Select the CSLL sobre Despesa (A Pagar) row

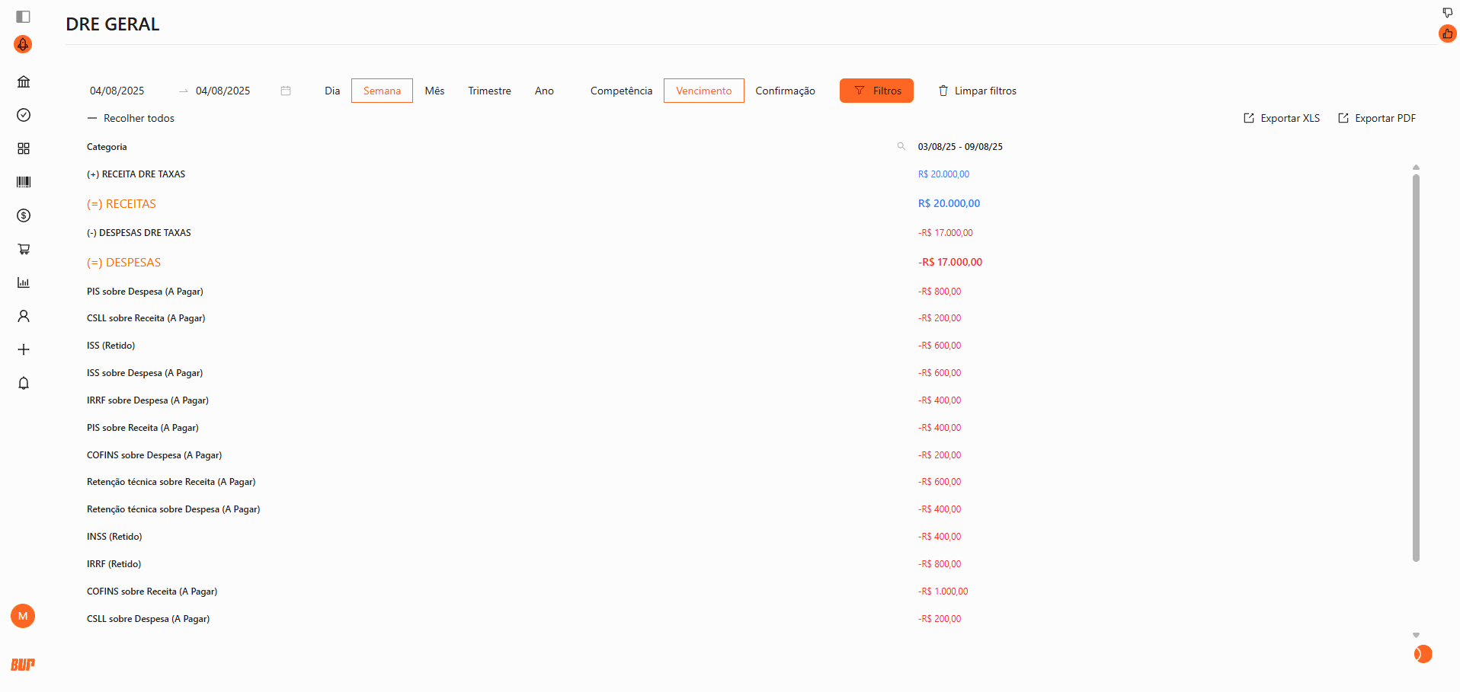[x=749, y=619]
